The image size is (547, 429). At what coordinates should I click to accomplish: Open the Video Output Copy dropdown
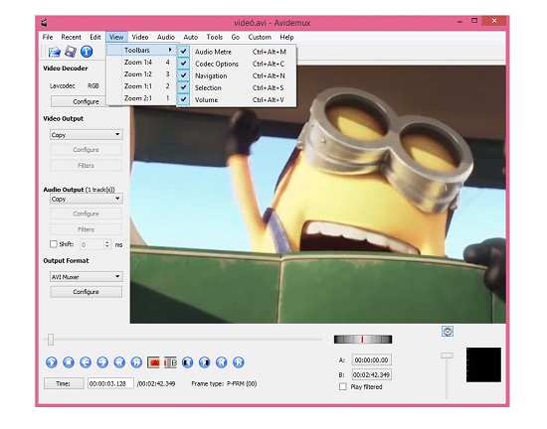pyautogui.click(x=87, y=135)
